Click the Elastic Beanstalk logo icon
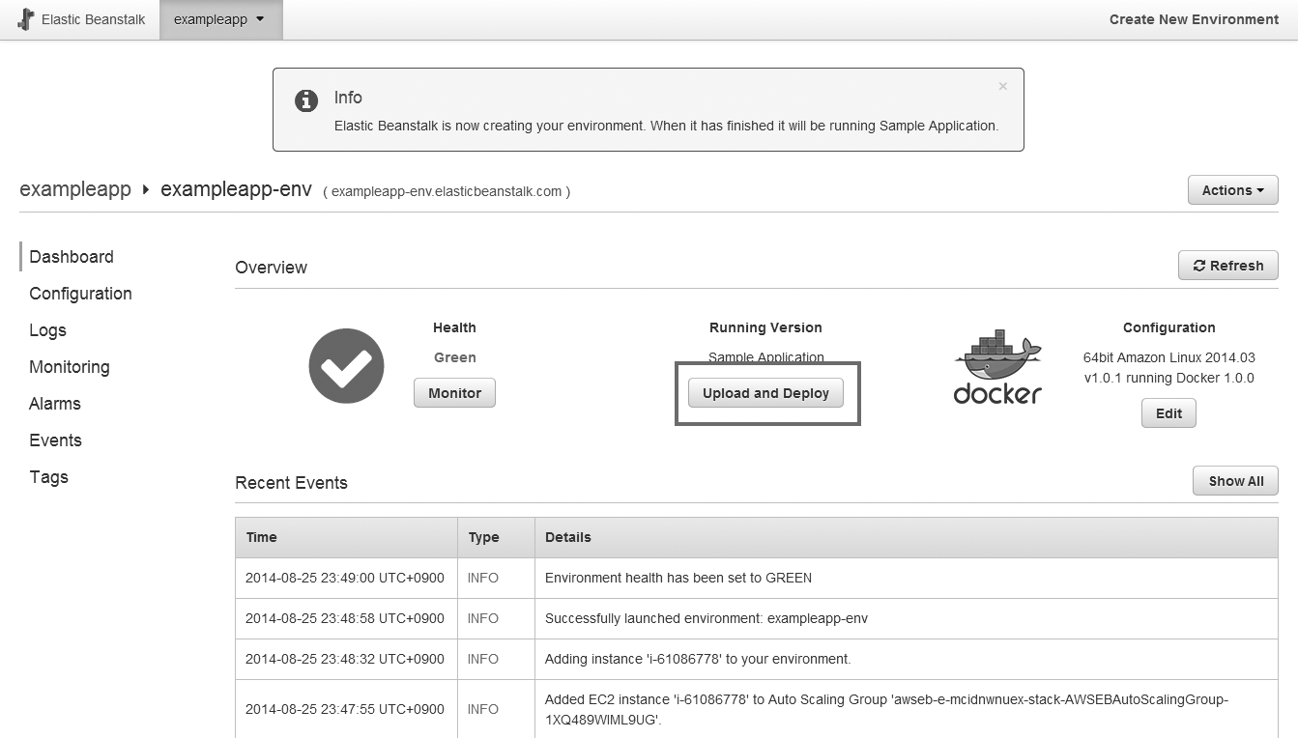 [x=26, y=19]
